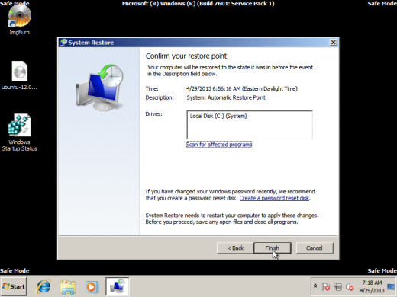Open the ImgBurn desktop shortcut
This screenshot has height=297, width=397.
point(19,19)
